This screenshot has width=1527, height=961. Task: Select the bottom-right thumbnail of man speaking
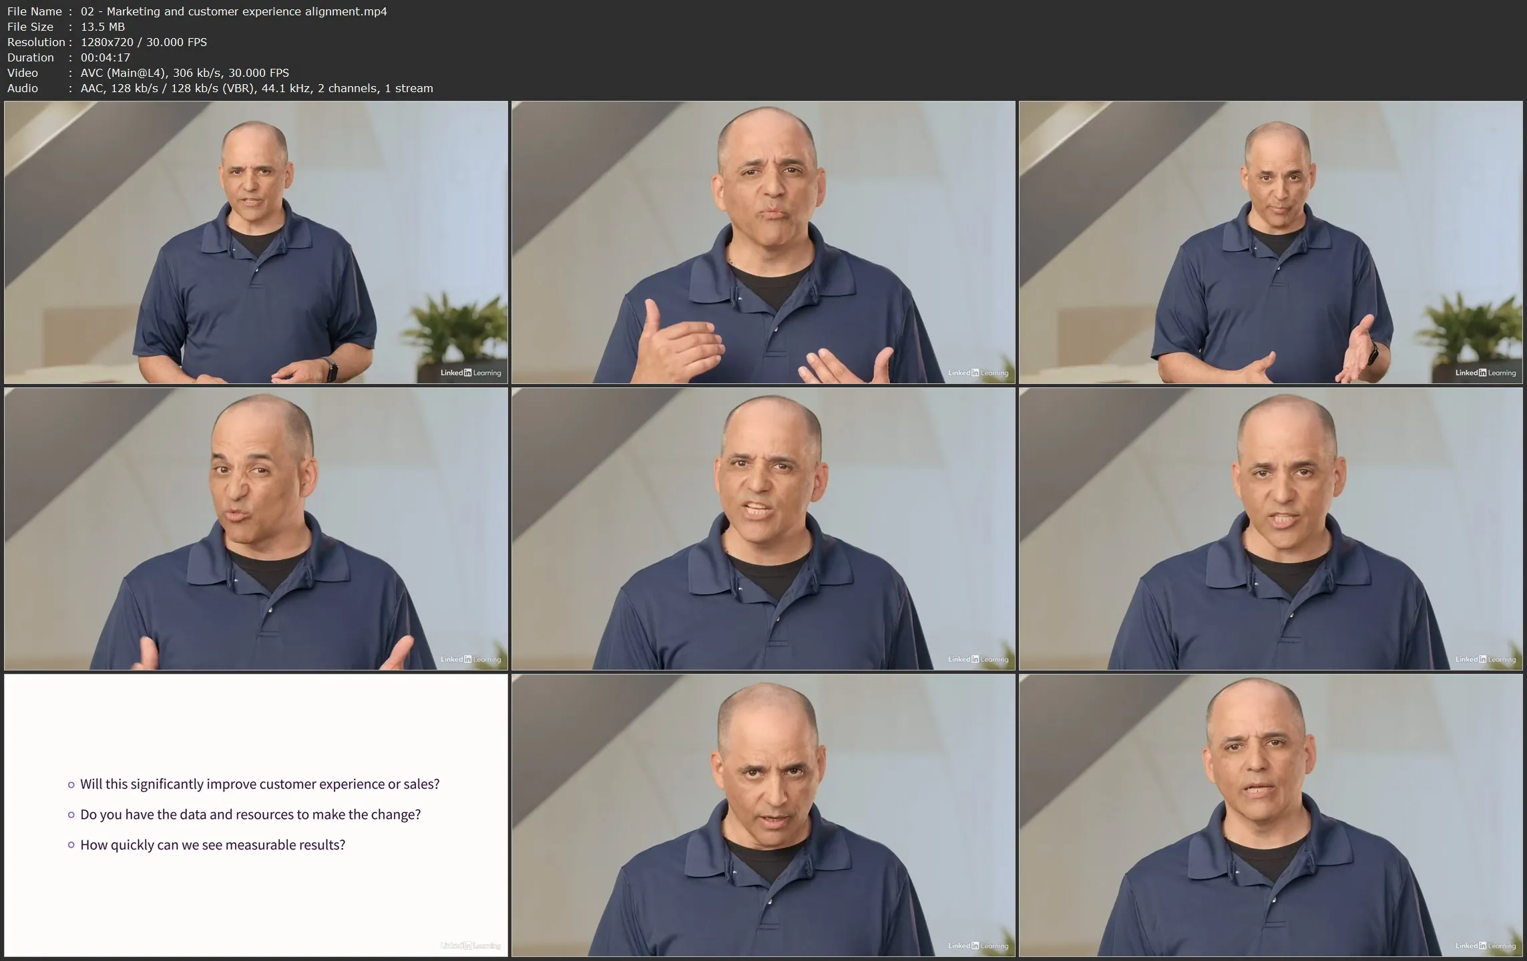pos(1271,815)
